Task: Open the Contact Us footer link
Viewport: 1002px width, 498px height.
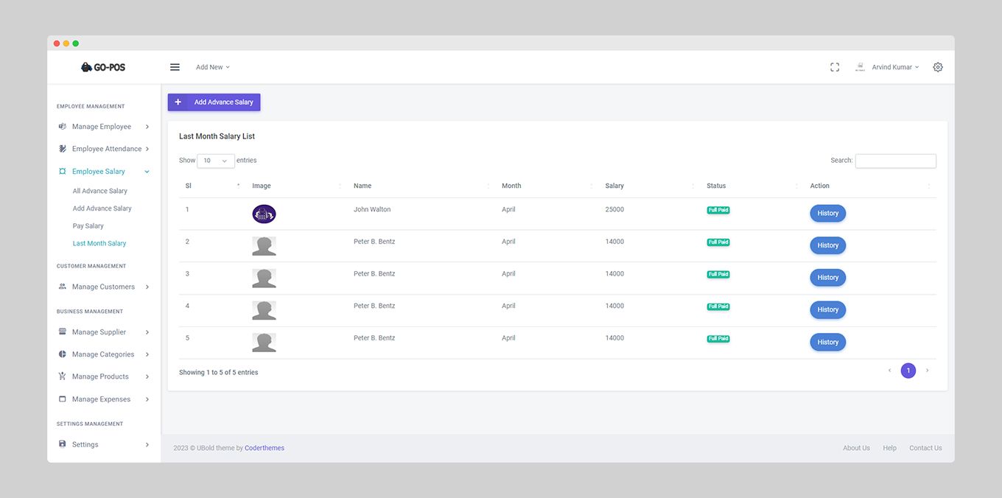Action: (925, 448)
